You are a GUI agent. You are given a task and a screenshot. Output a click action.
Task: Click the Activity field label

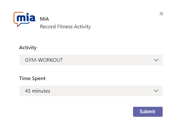[x=28, y=47]
